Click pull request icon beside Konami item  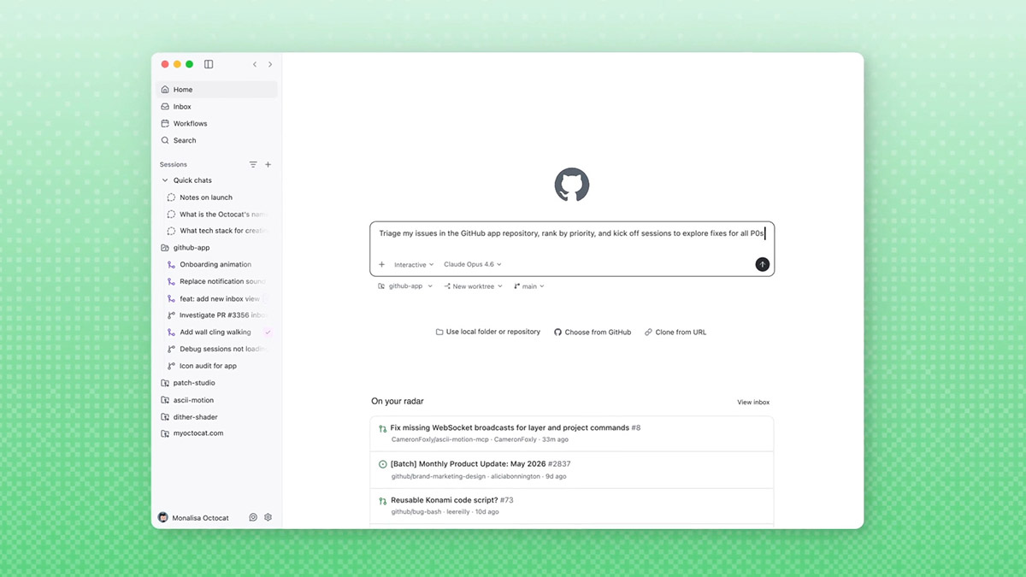[383, 500]
